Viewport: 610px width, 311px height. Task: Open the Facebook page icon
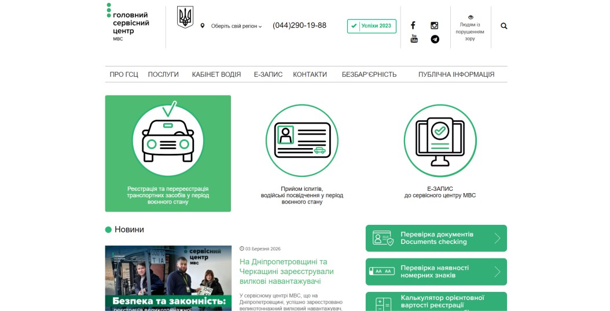point(413,25)
